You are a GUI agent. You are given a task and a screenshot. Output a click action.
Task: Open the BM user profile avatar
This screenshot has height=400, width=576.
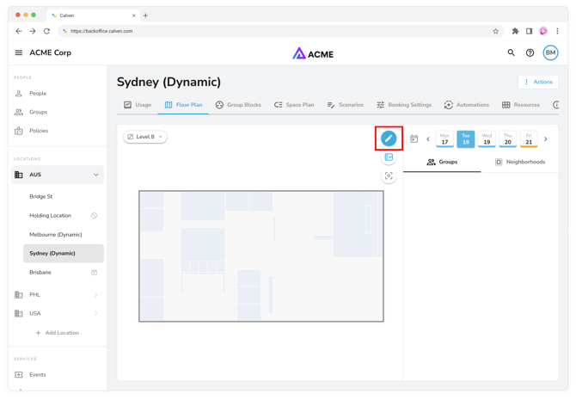point(550,53)
